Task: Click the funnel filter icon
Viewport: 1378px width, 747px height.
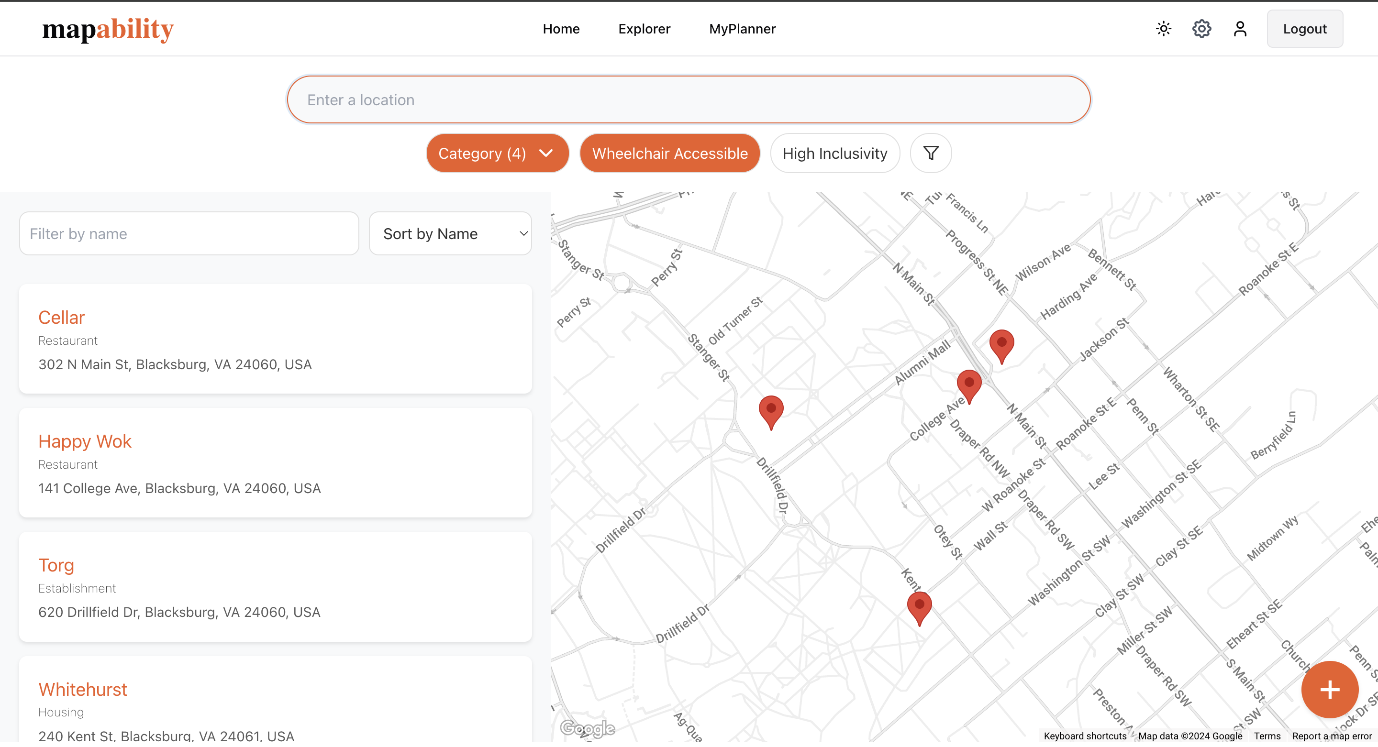Action: click(930, 154)
